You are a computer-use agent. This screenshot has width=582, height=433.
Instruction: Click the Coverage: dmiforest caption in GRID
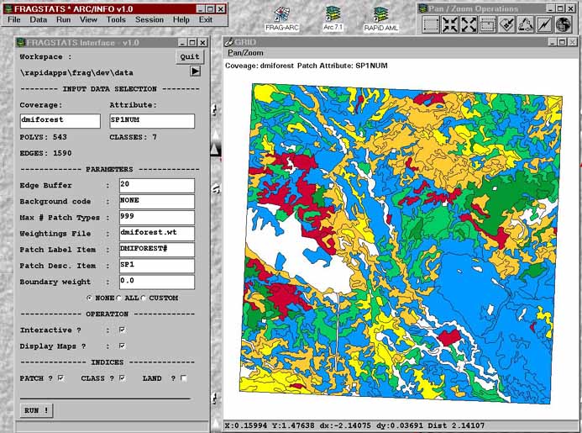(x=307, y=66)
